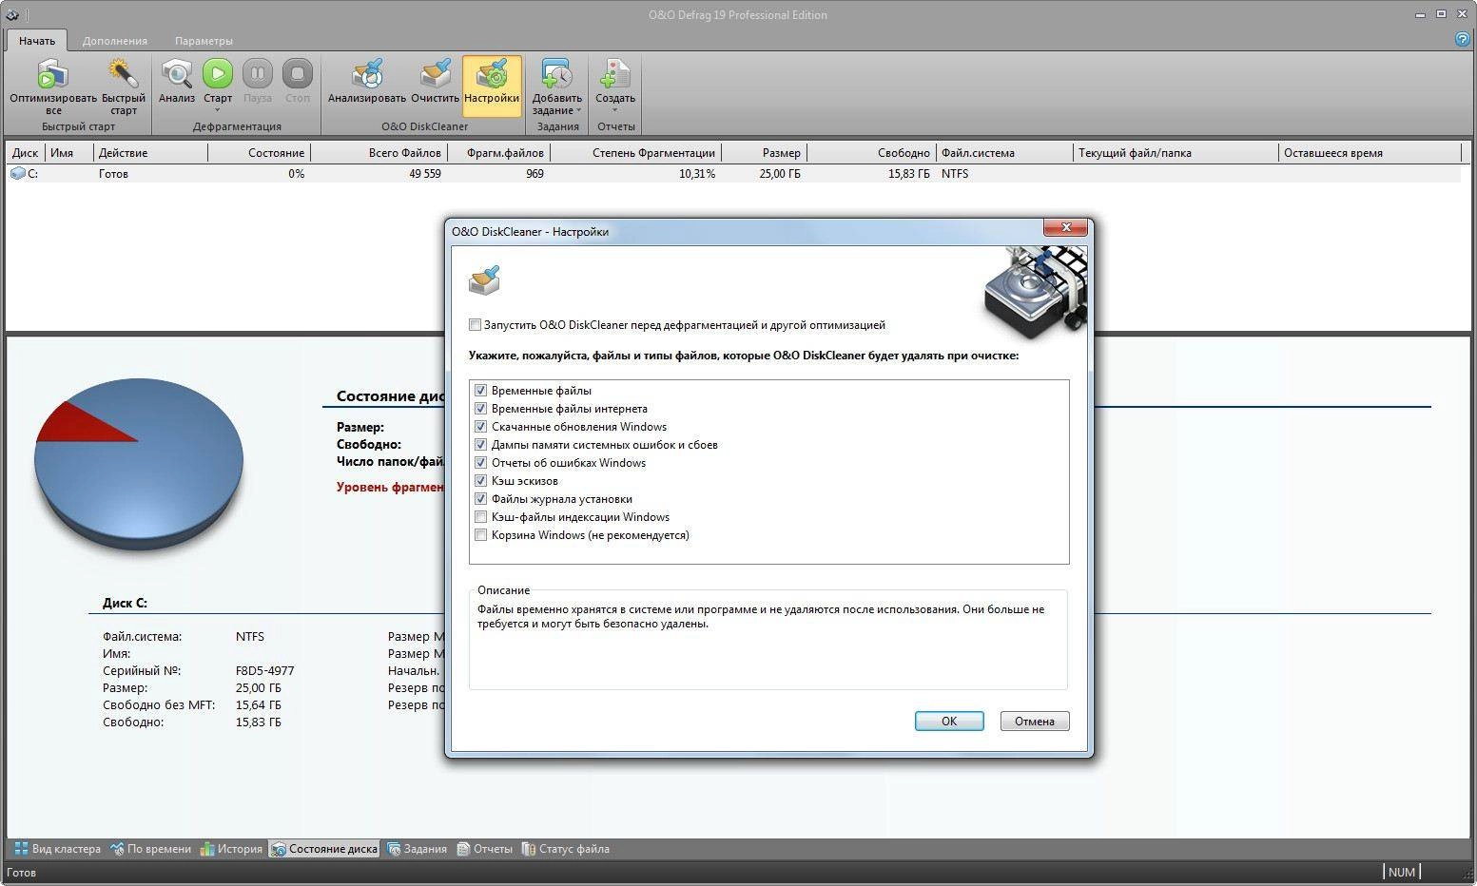Switch to По времени bottom tab
Viewport: 1477px width, 886px height.
click(x=150, y=849)
